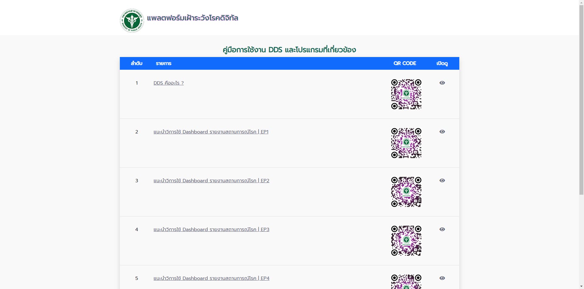584x289 pixels.
Task: Click the EP1 Dashboard QR code image
Action: [x=406, y=143]
